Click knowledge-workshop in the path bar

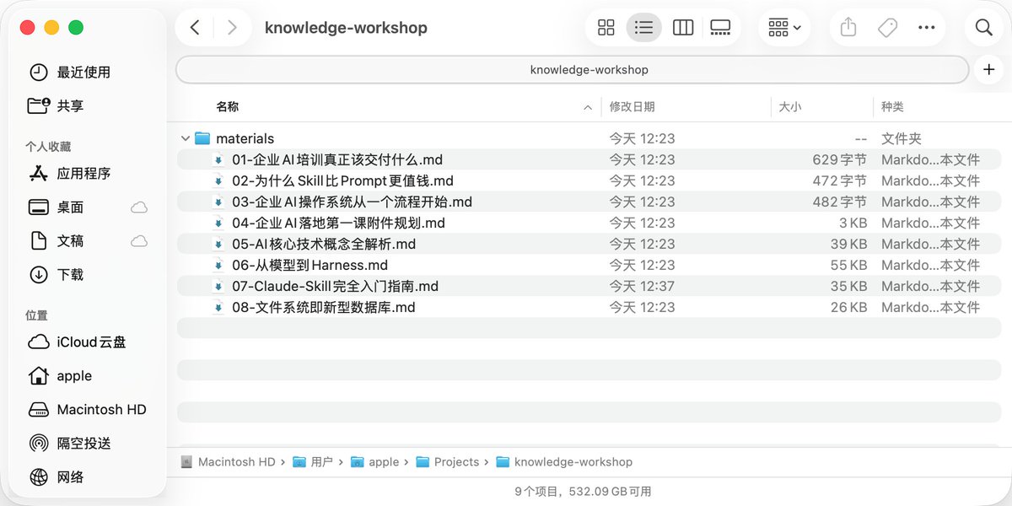pyautogui.click(x=564, y=462)
